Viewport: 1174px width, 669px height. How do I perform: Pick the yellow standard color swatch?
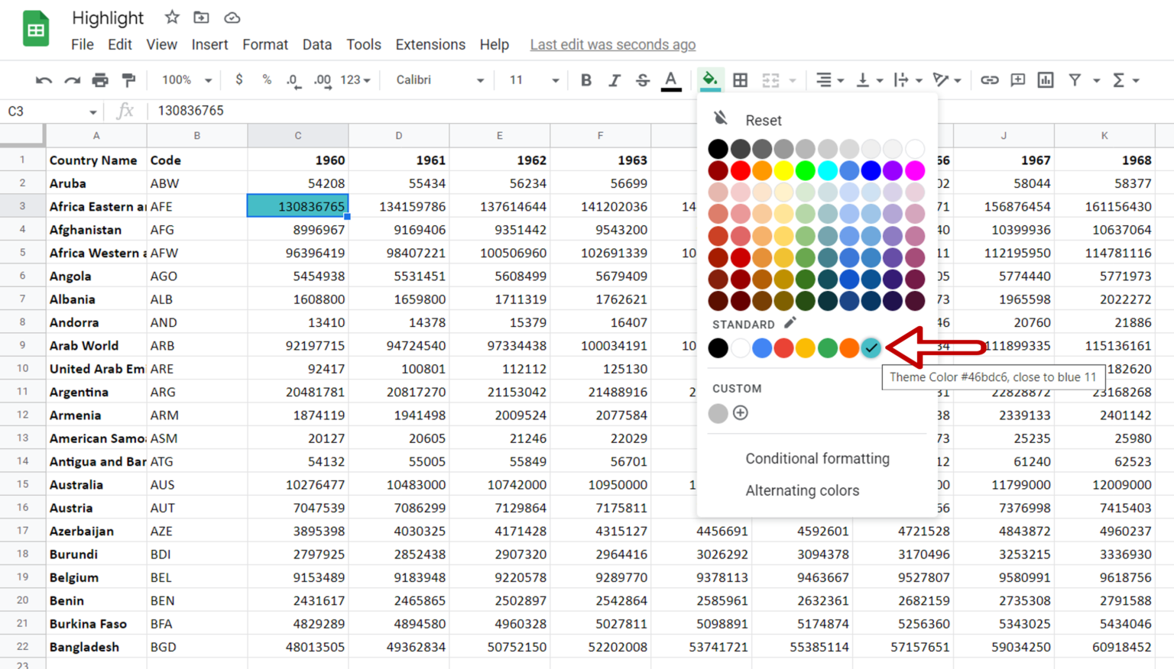(805, 347)
